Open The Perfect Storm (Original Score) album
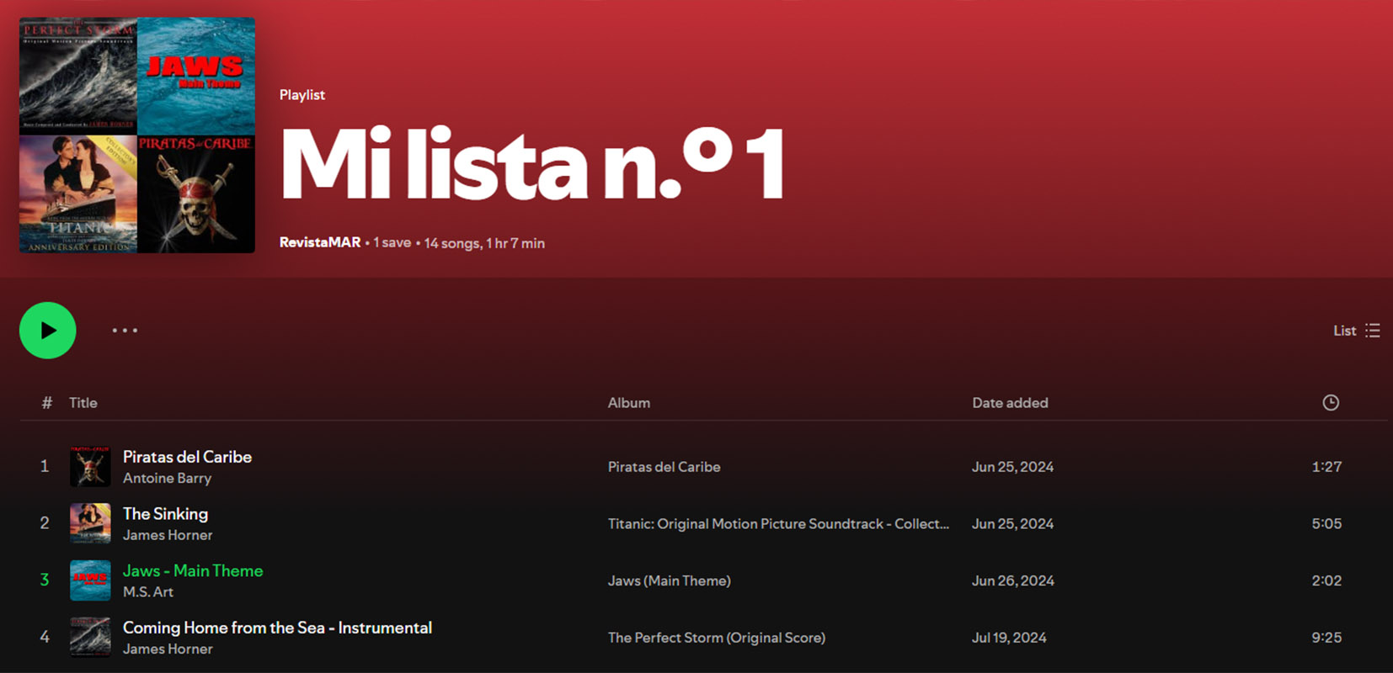1393x673 pixels. point(716,638)
